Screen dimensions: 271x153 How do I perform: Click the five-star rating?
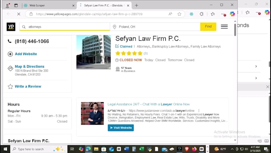click(x=129, y=53)
